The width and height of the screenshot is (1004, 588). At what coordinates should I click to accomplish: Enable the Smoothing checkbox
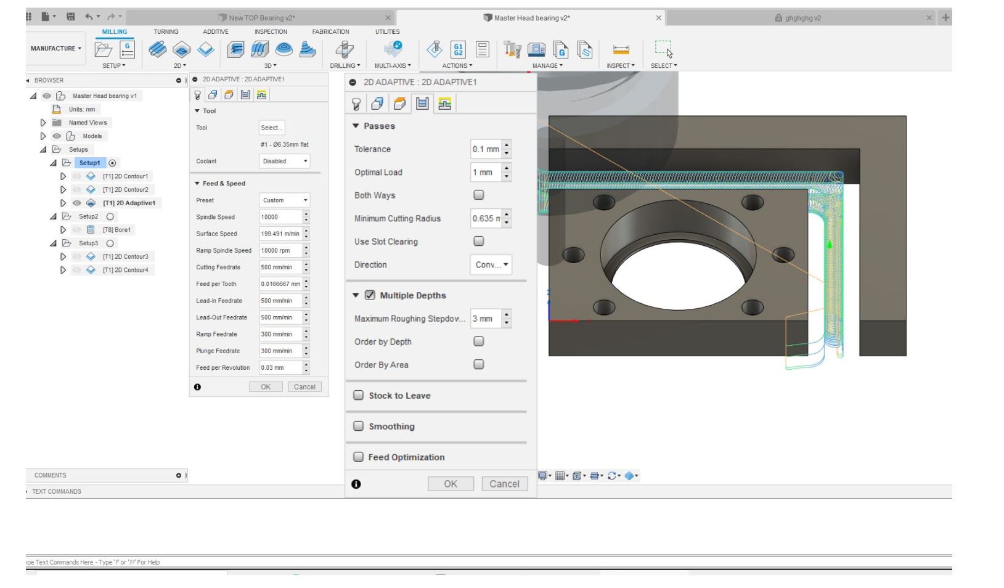pyautogui.click(x=358, y=426)
